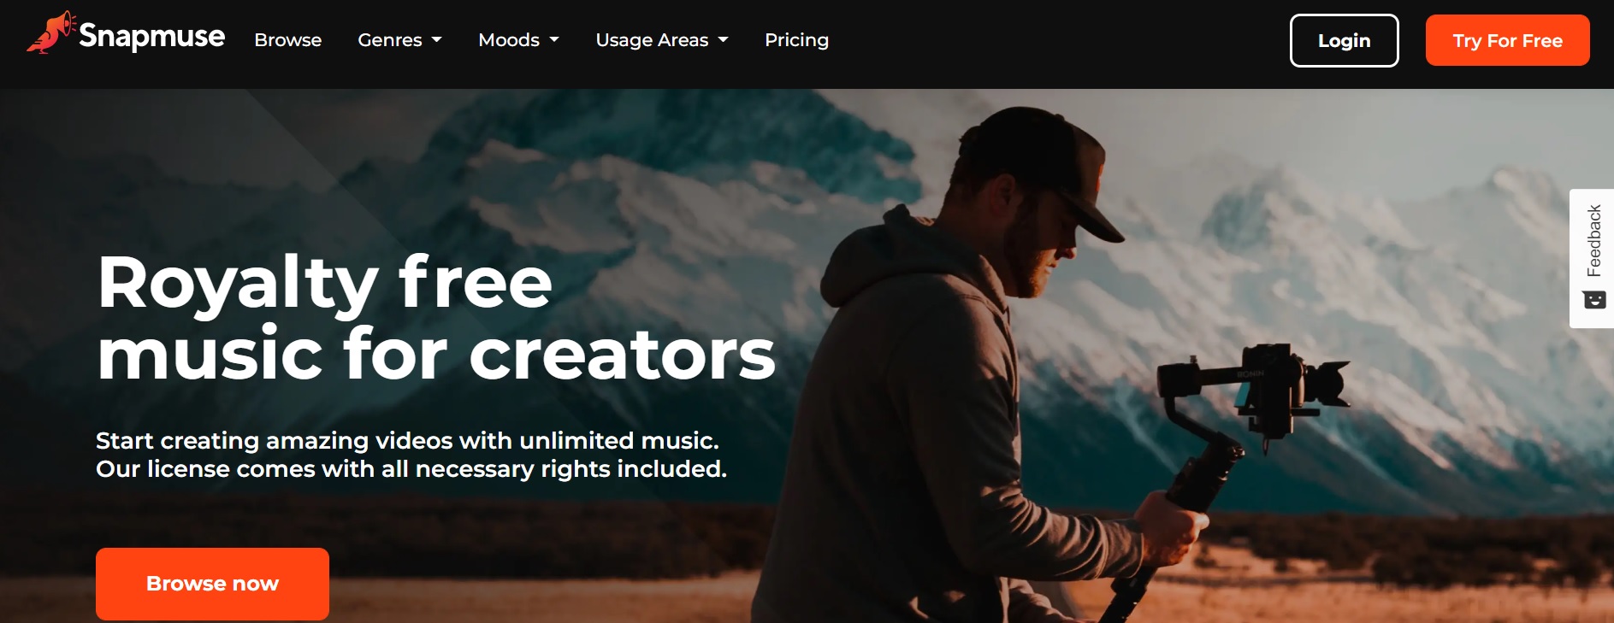The image size is (1614, 623).
Task: Click the Snapmuse bird logo icon
Action: click(51, 32)
